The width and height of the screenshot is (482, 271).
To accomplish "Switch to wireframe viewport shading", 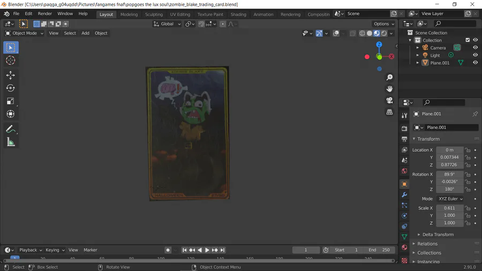I will click(362, 33).
